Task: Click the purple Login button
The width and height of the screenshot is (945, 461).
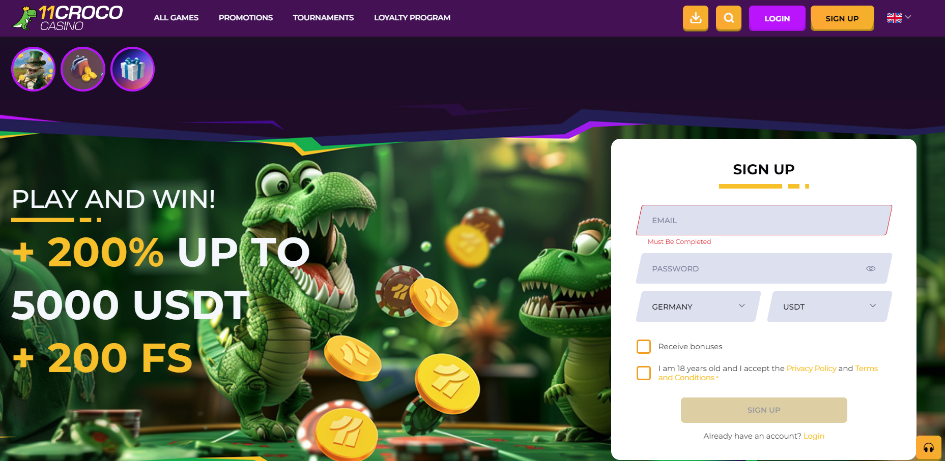Action: pos(777,18)
